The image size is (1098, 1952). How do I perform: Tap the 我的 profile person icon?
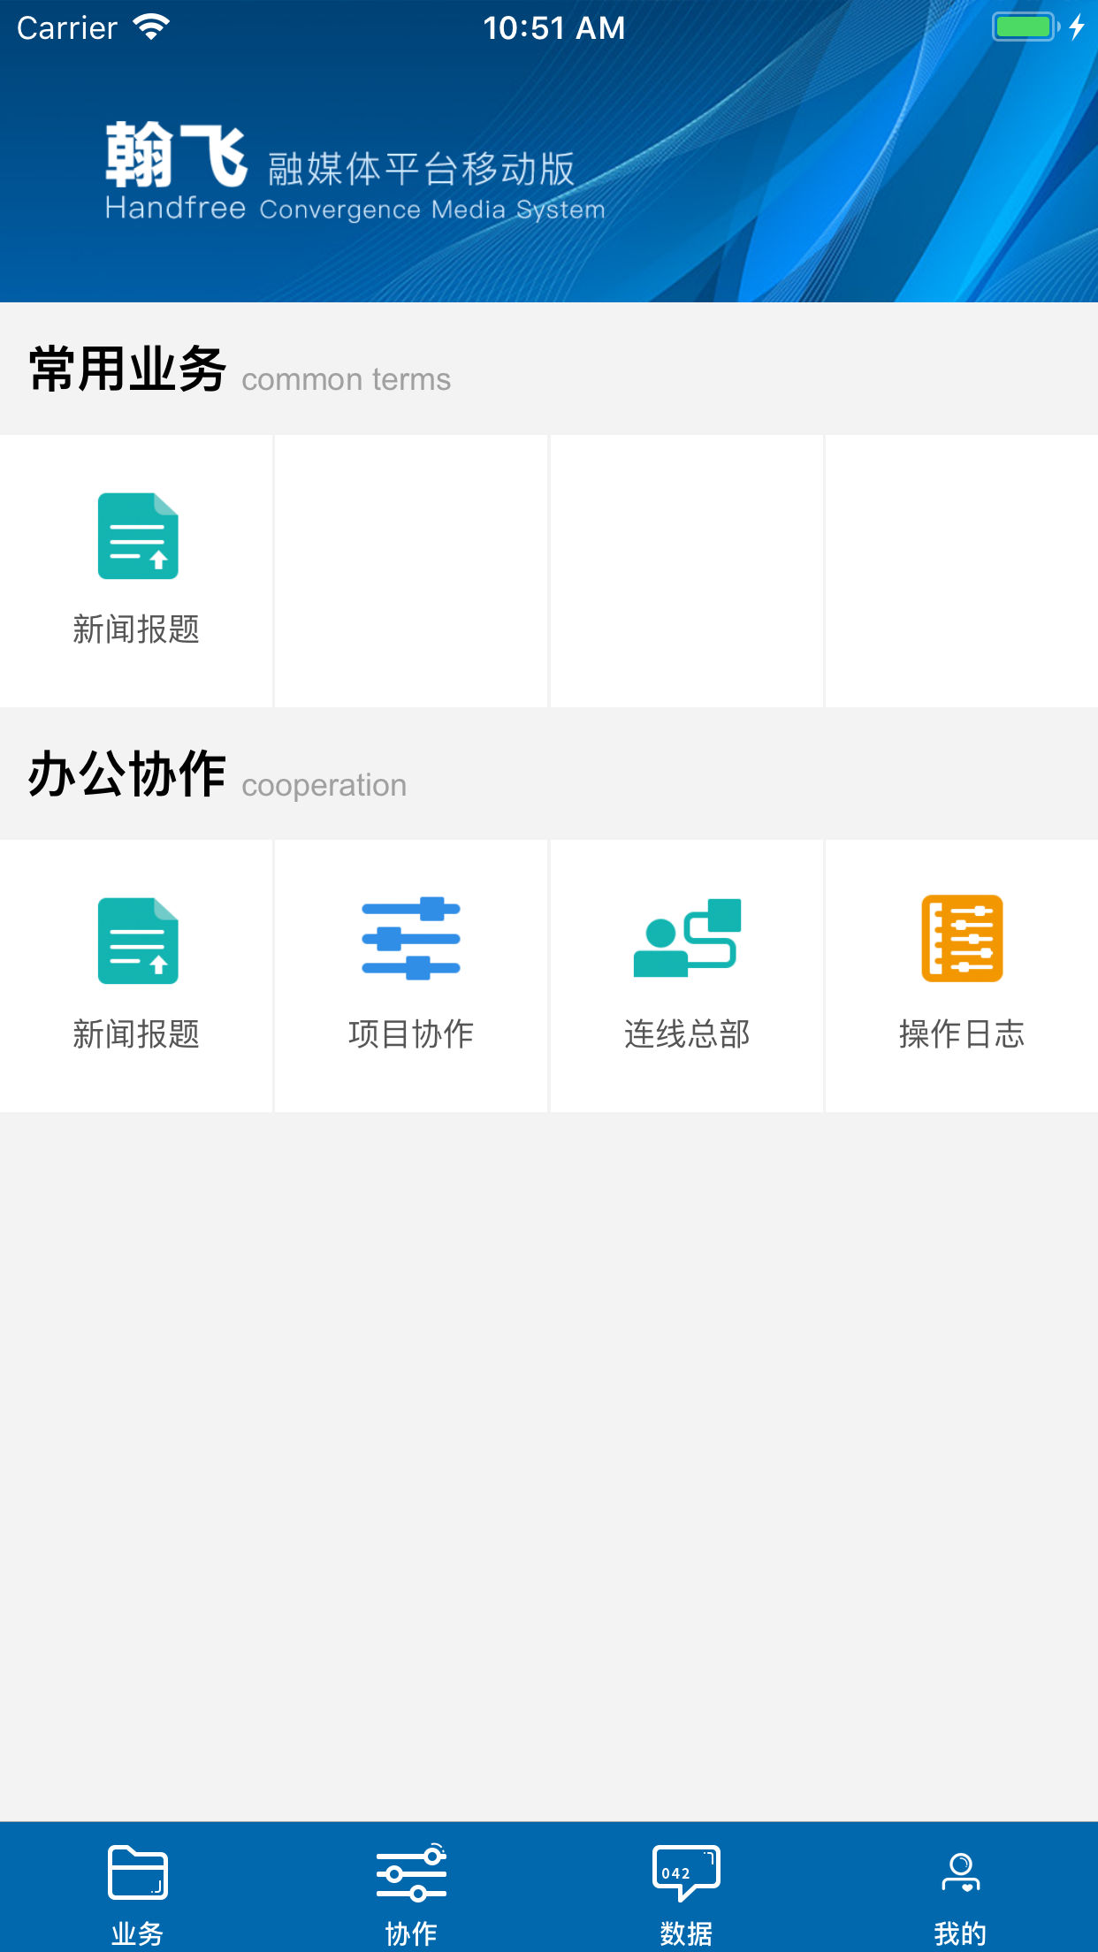coord(960,1872)
